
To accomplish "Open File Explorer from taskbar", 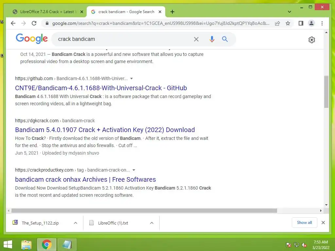I will 26,244.
